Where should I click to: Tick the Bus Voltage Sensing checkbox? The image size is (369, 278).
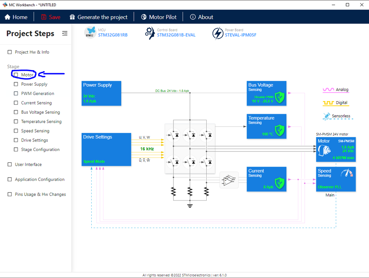pos(16,112)
